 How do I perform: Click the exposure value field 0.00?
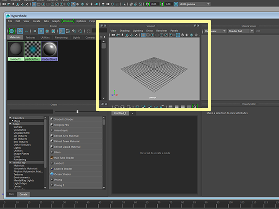[x=154, y=4]
